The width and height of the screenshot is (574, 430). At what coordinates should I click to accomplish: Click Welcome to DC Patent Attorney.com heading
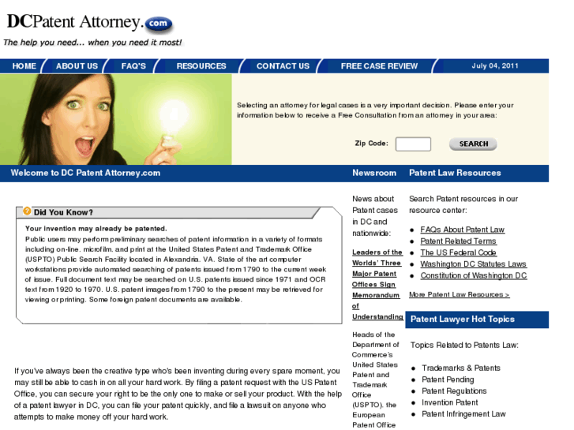(x=85, y=173)
